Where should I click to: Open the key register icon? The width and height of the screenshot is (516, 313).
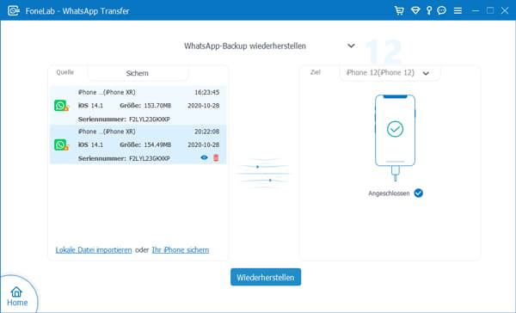pos(429,10)
